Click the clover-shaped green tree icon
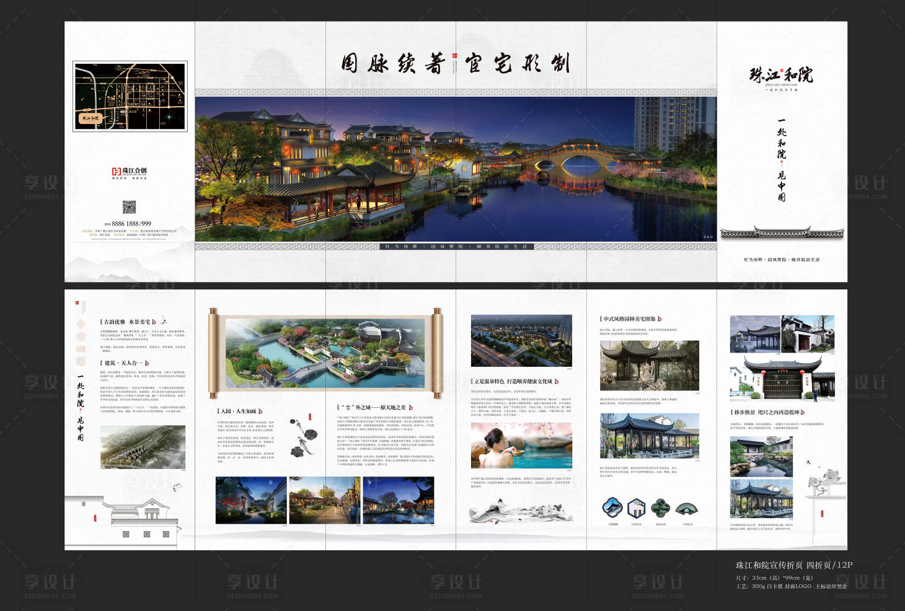 pos(661,509)
